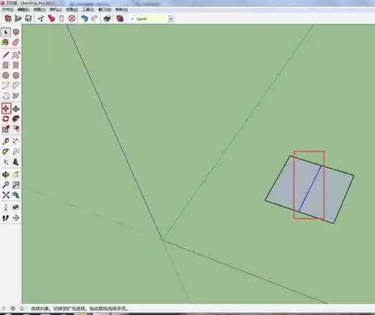
Task: Select the Circle drawing tool
Action: [x=6, y=76]
